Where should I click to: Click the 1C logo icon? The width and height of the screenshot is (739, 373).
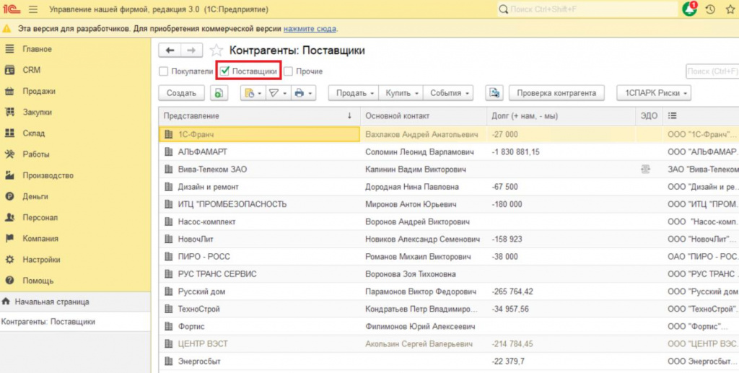coord(11,9)
